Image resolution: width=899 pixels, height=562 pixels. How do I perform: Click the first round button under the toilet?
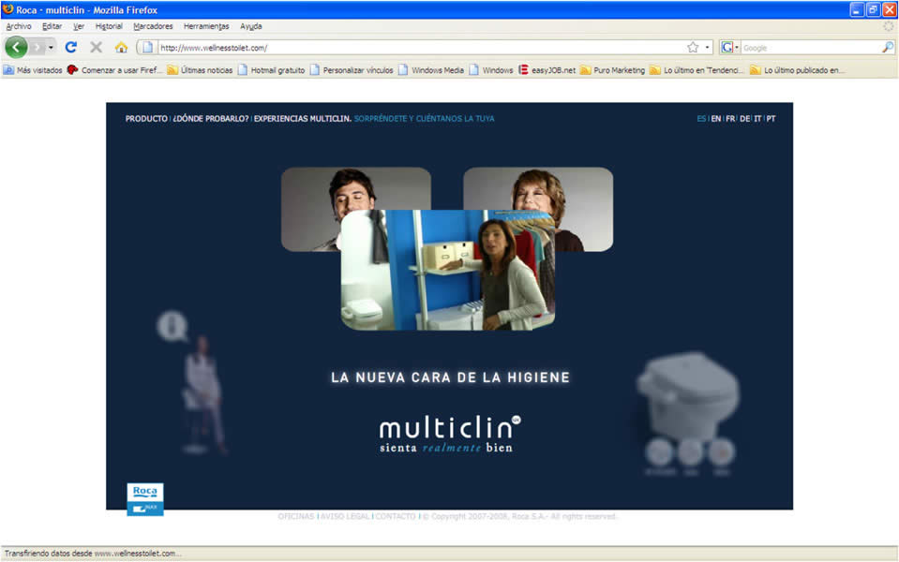659,452
